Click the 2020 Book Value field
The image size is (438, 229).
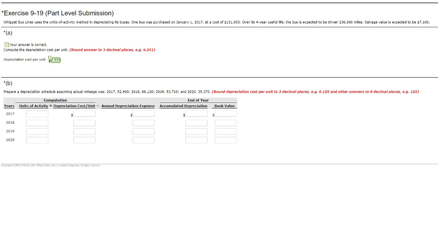[x=226, y=140]
